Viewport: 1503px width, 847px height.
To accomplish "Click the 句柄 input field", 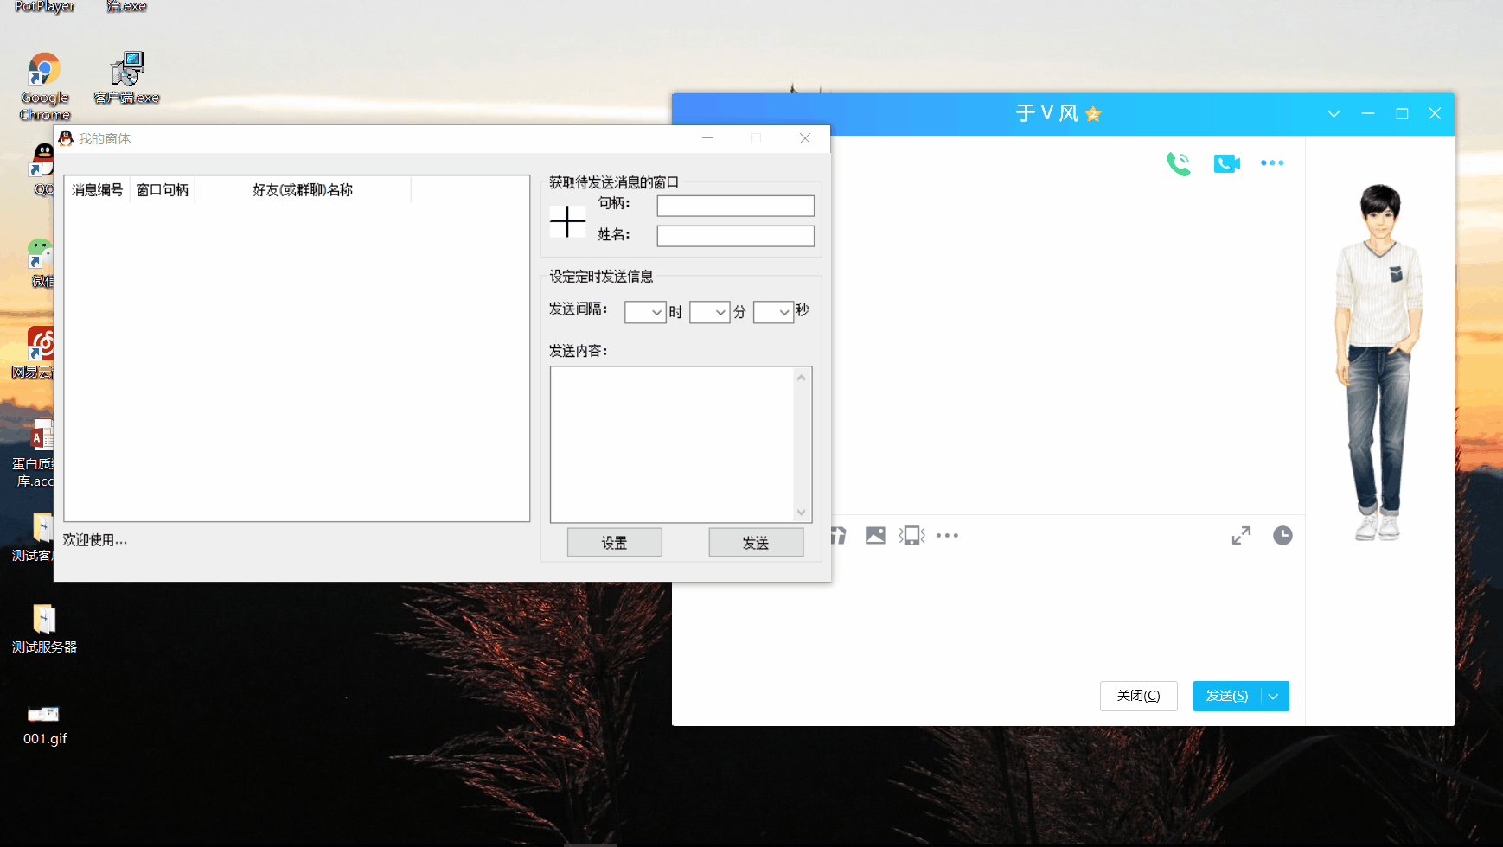I will tap(734, 205).
